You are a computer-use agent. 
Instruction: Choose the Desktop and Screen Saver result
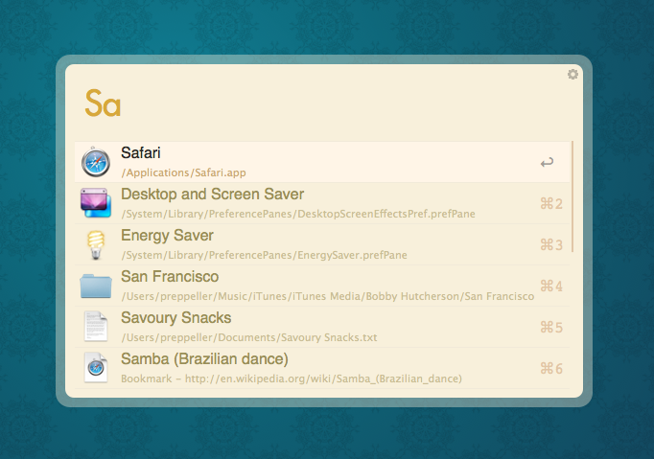pyautogui.click(x=212, y=195)
